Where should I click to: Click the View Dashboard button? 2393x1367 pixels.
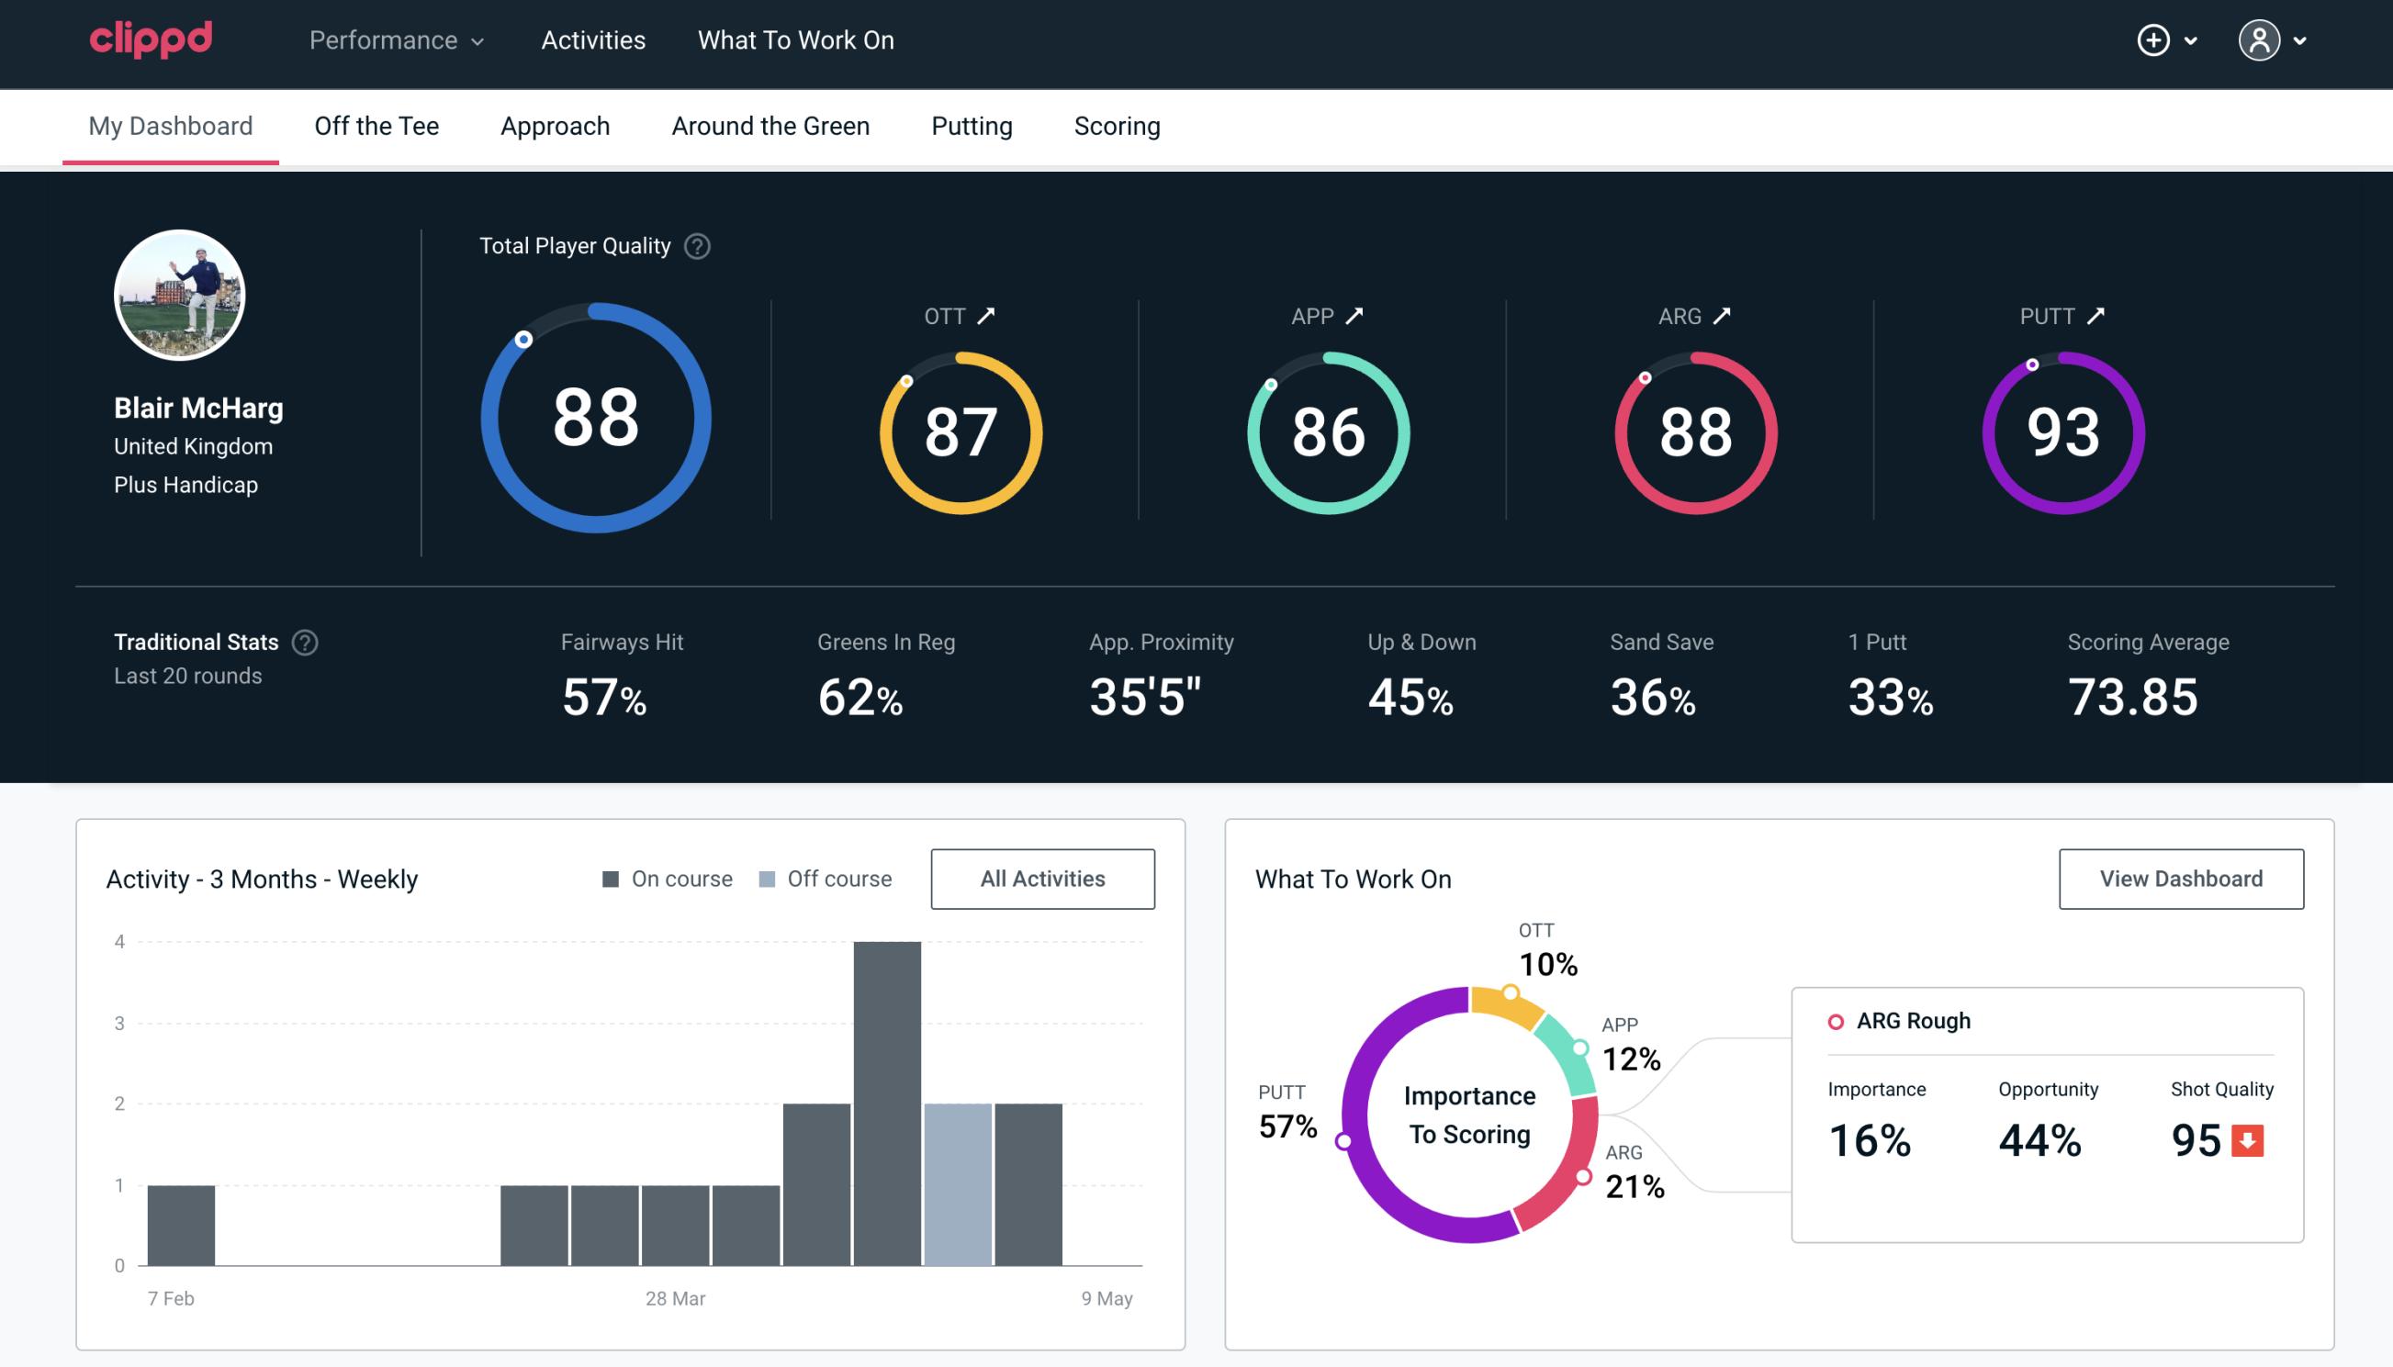(2179, 878)
